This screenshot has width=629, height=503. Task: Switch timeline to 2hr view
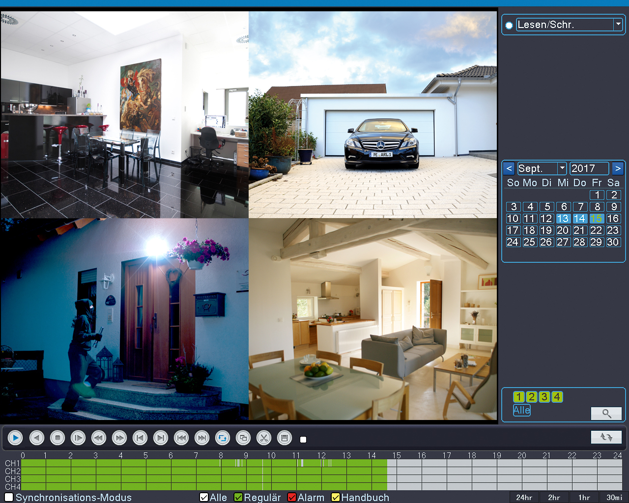(x=554, y=498)
